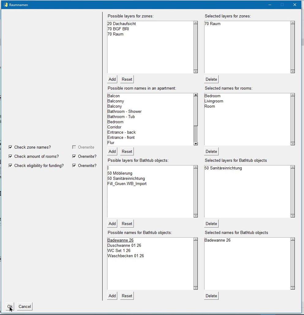Click Delete under Selected layers for zones
304x315 pixels.
(x=211, y=79)
